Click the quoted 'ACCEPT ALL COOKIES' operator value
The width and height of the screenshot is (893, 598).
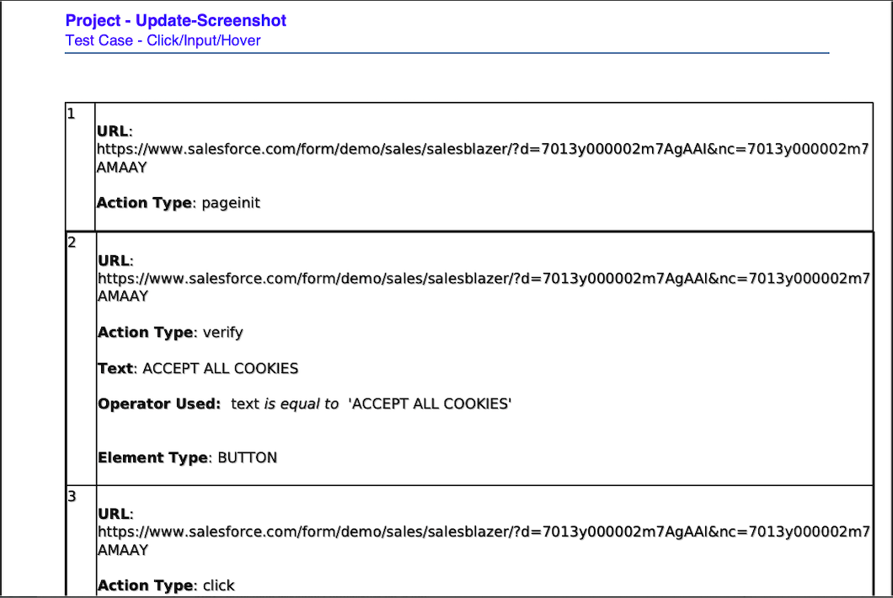pos(430,403)
